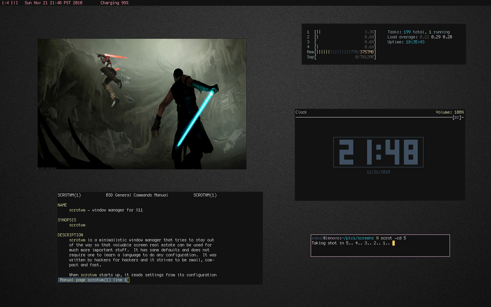Image resolution: width=491 pixels, height=307 pixels.
Task: Click the NAME section heading in man page
Action: pyautogui.click(x=62, y=205)
